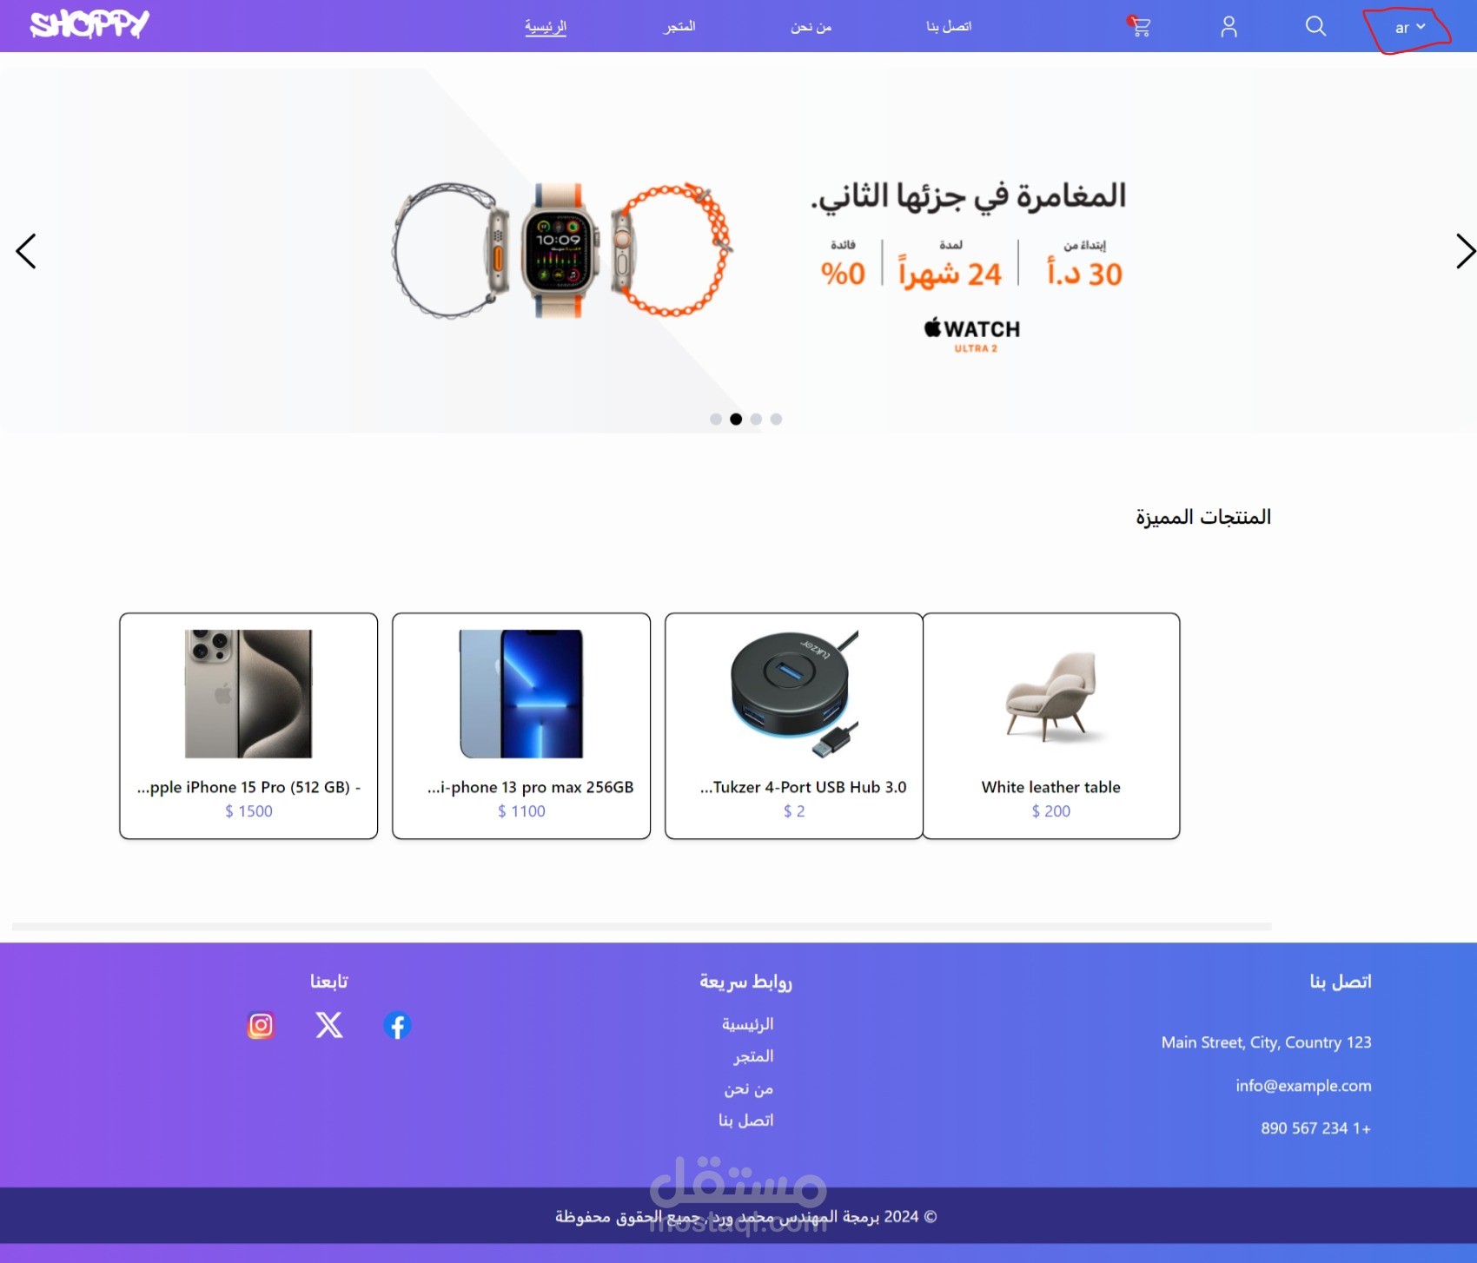This screenshot has height=1263, width=1477.
Task: Open the White leather table product card
Action: 1051,726
